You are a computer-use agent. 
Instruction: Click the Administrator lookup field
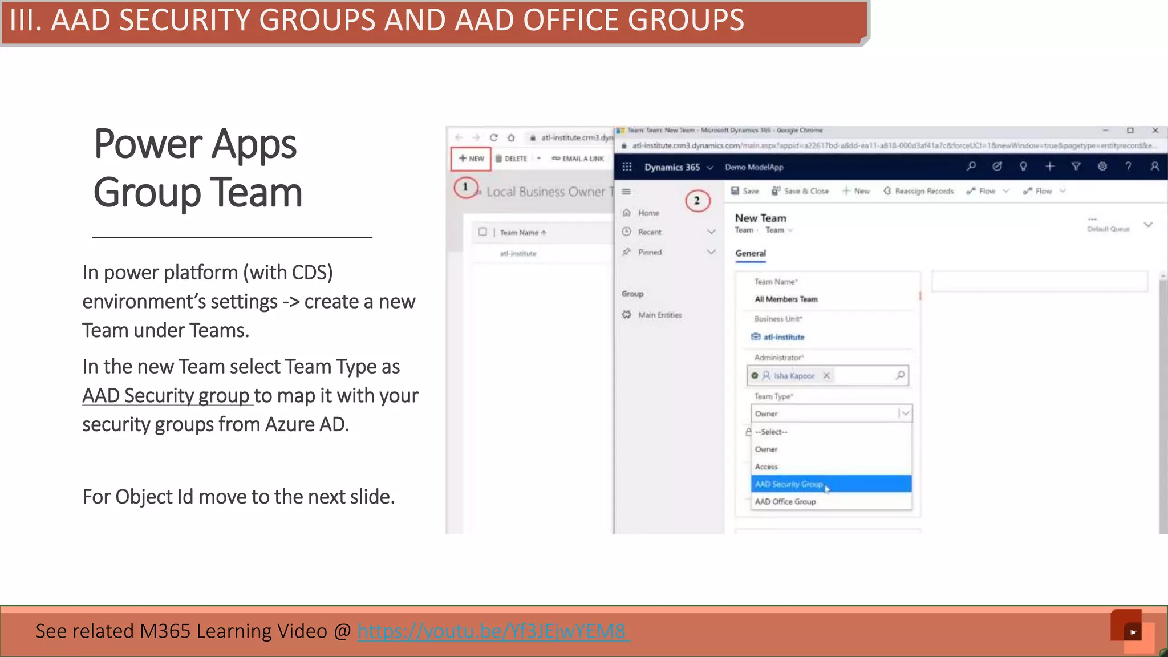[x=828, y=375]
